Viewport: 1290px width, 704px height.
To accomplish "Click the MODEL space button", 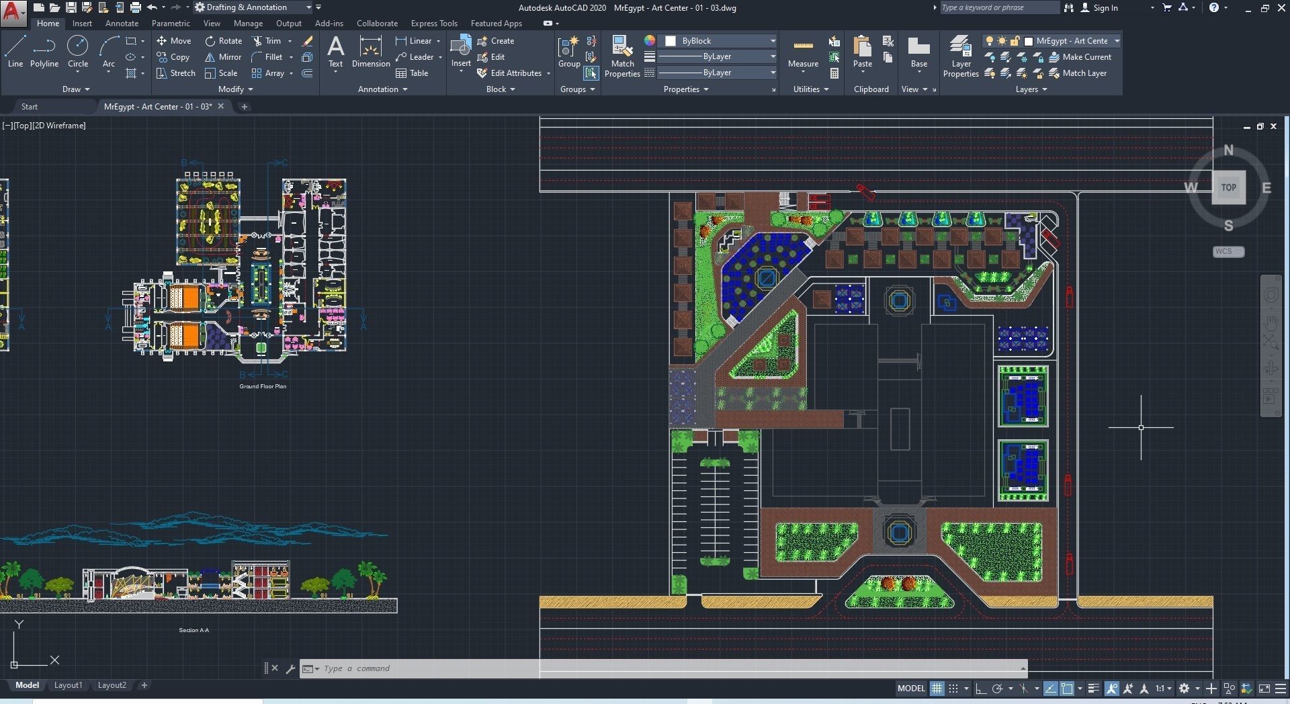I will tap(911, 689).
